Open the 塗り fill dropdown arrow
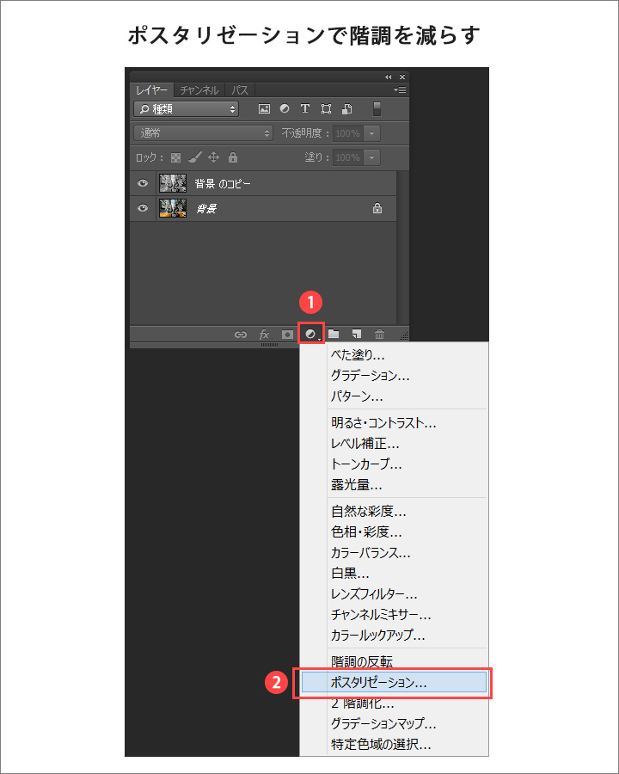The image size is (619, 774). [371, 157]
